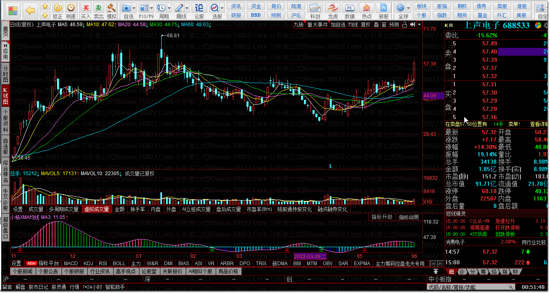Open the 智能助手 status bar item
Viewport: 550px width, 293px height.
pyautogui.click(x=115, y=287)
